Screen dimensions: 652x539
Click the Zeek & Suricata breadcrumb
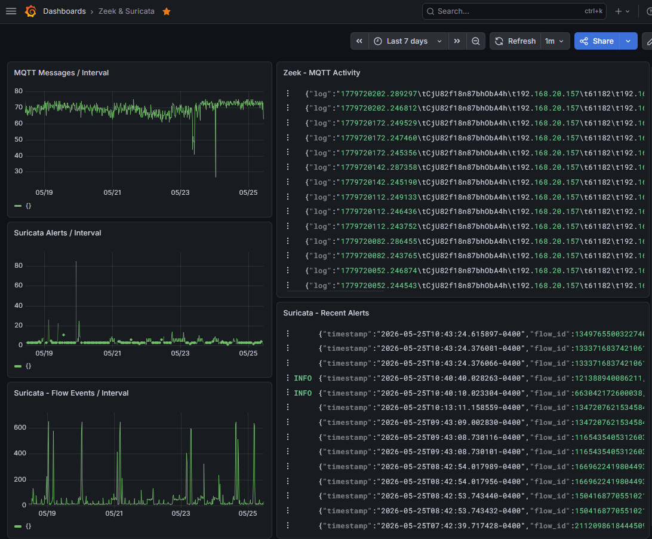pos(127,11)
